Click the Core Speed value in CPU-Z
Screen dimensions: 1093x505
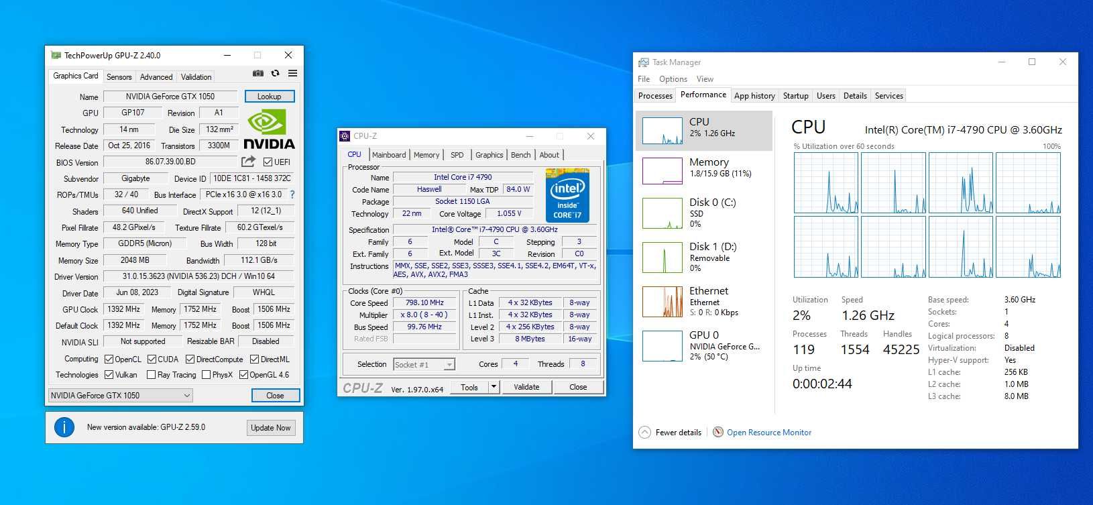[x=424, y=302]
